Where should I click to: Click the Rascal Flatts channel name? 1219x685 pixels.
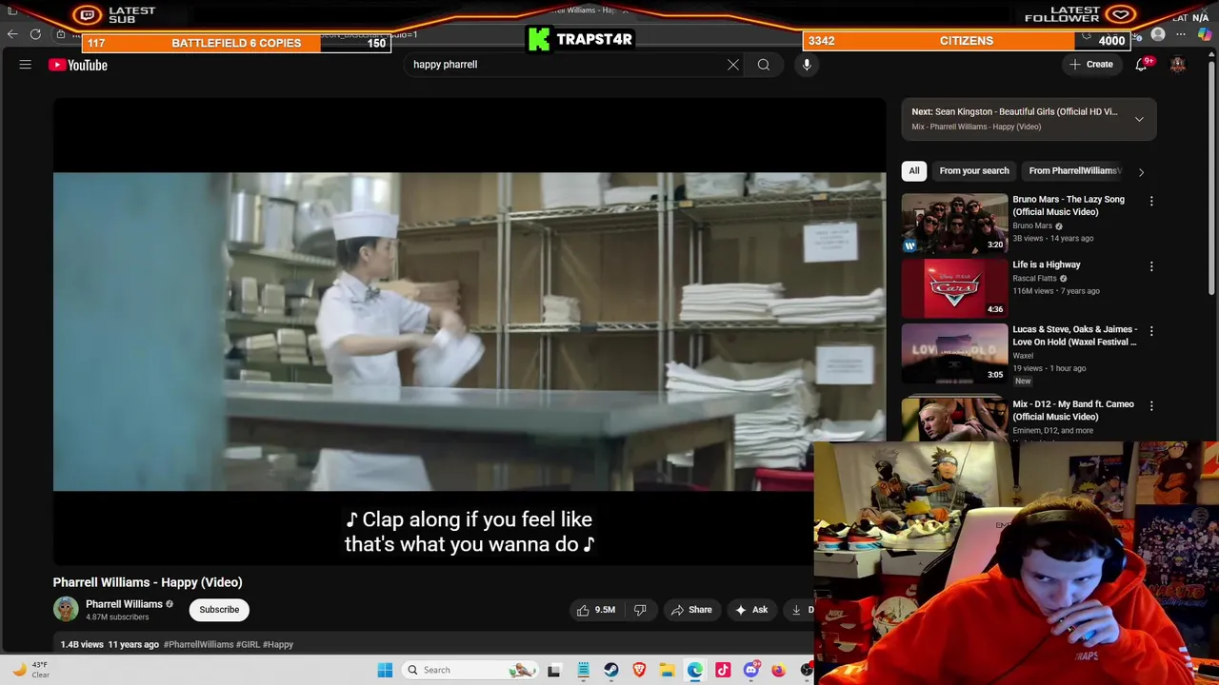coord(1034,279)
